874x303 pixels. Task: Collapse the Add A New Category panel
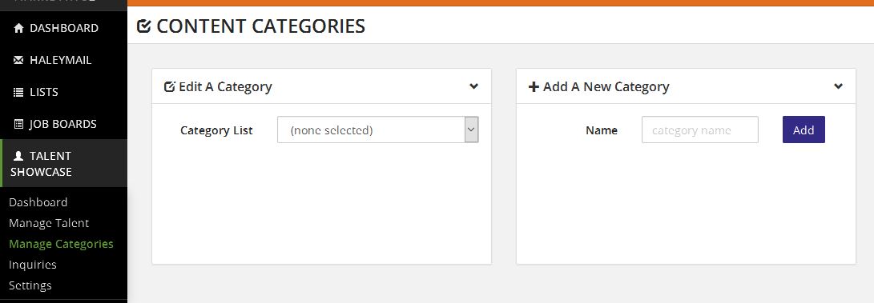coord(838,86)
